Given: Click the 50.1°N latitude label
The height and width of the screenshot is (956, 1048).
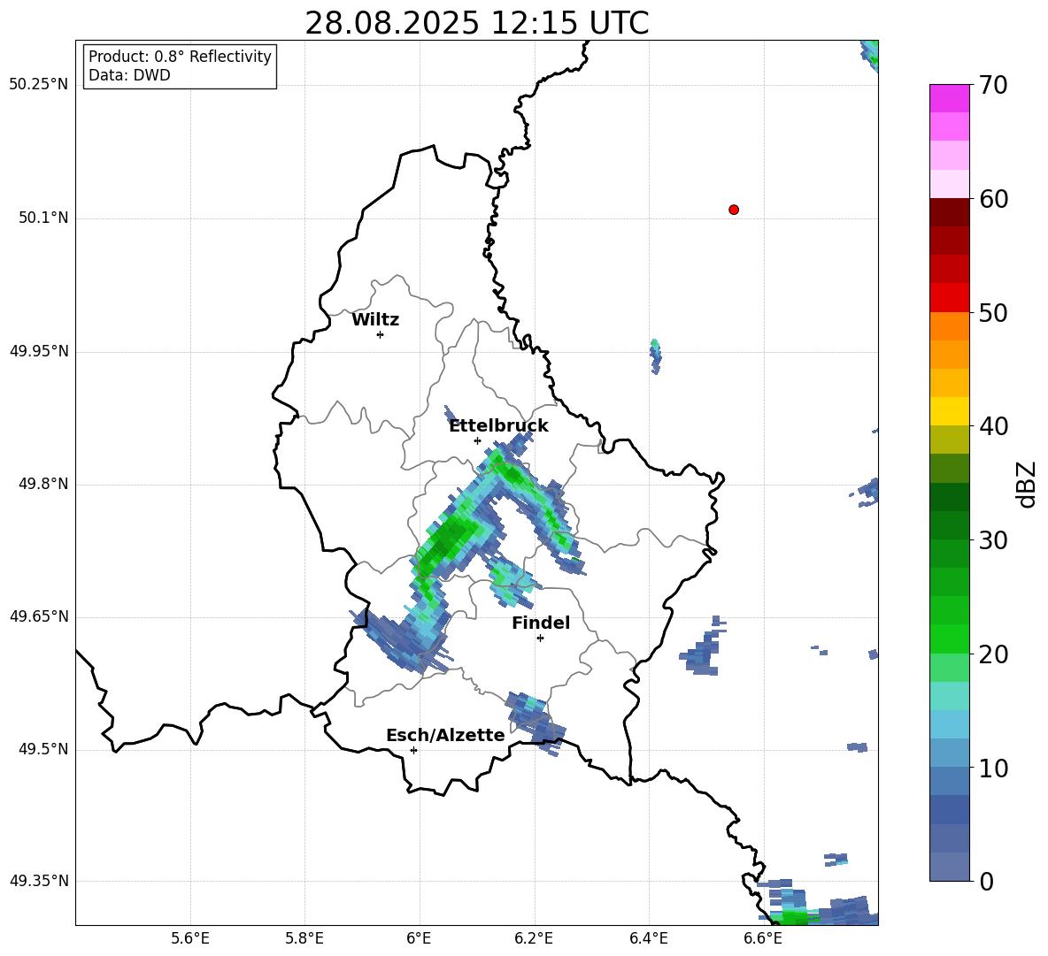Looking at the screenshot, I should 43,218.
